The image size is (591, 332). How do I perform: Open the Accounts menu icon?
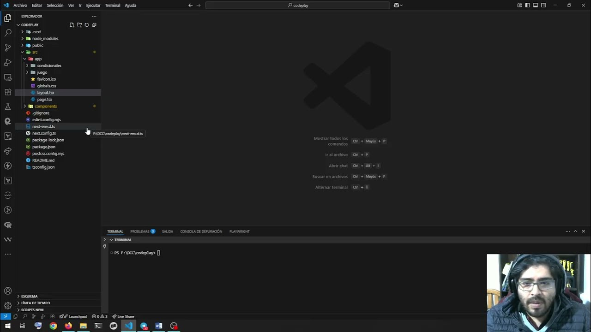pyautogui.click(x=7, y=291)
